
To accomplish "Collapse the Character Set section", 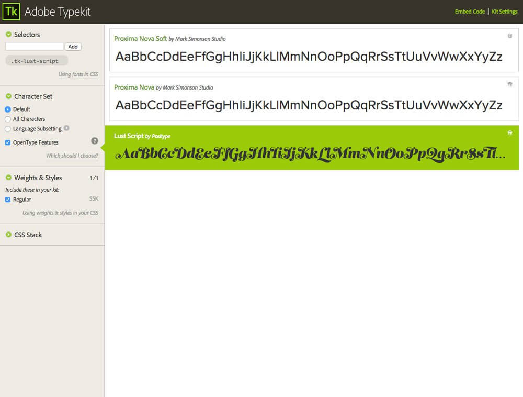I will 9,96.
